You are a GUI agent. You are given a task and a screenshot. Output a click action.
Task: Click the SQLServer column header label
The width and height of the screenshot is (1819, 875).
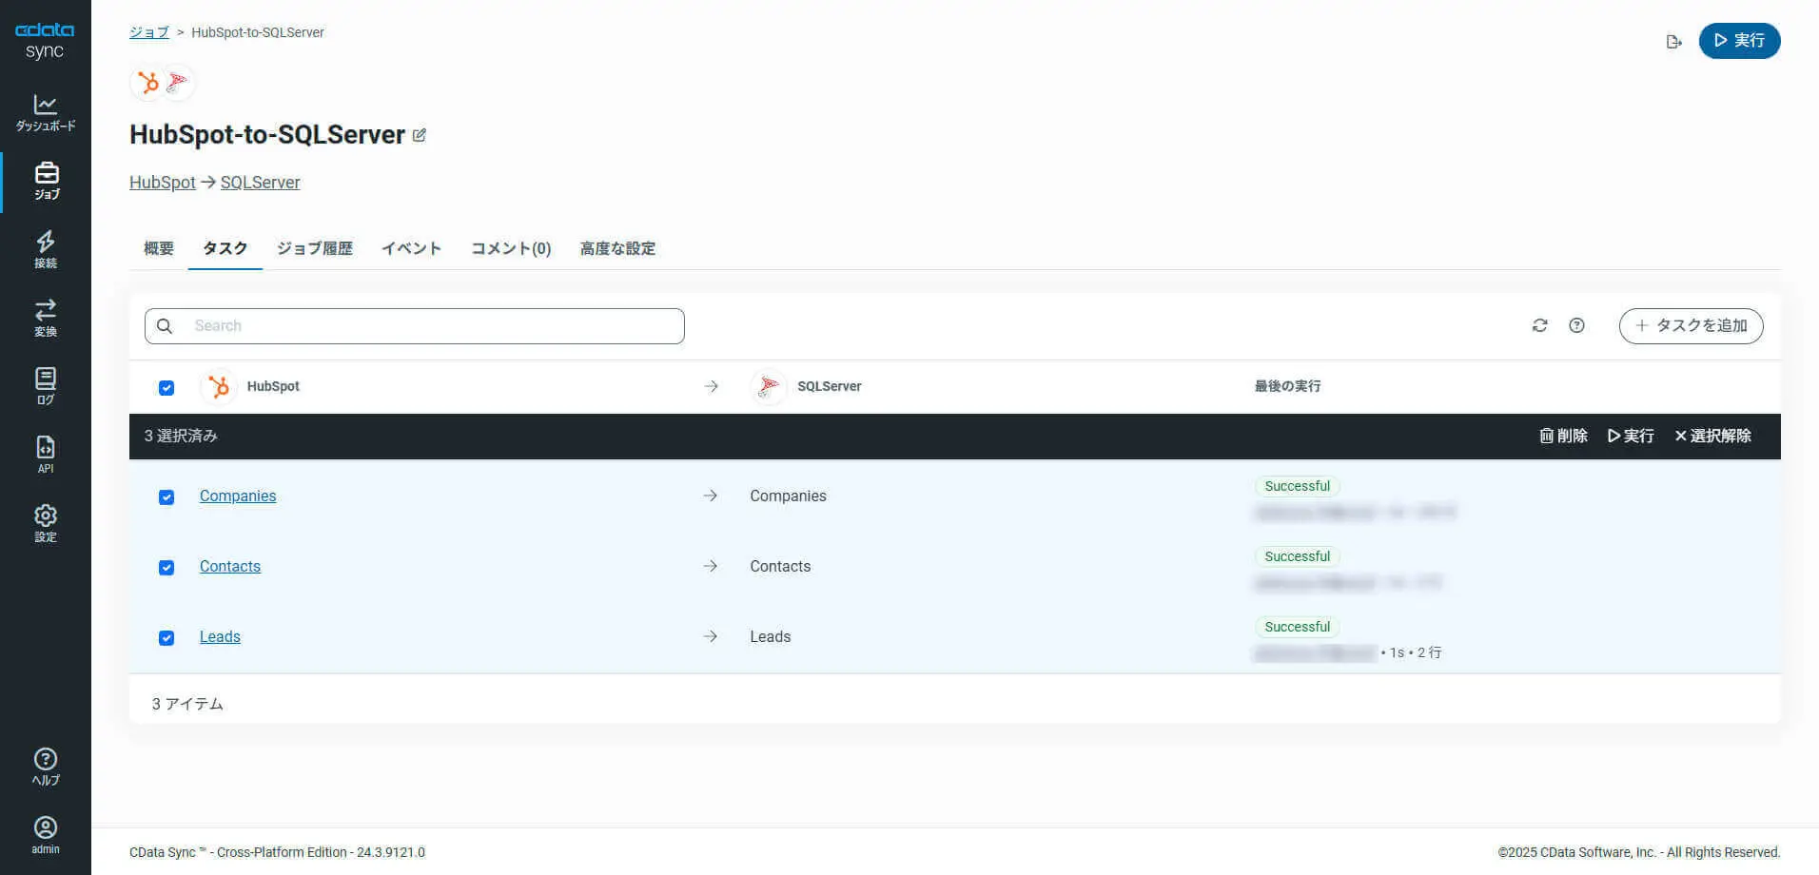[830, 386]
